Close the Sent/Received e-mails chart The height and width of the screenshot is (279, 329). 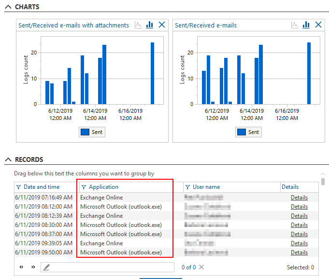(318, 25)
